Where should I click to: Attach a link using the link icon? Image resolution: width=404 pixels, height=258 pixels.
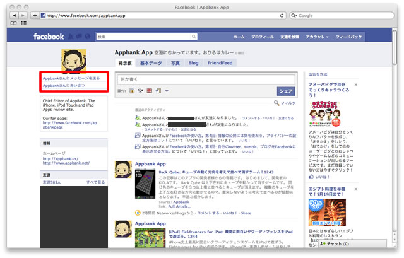click(x=158, y=91)
